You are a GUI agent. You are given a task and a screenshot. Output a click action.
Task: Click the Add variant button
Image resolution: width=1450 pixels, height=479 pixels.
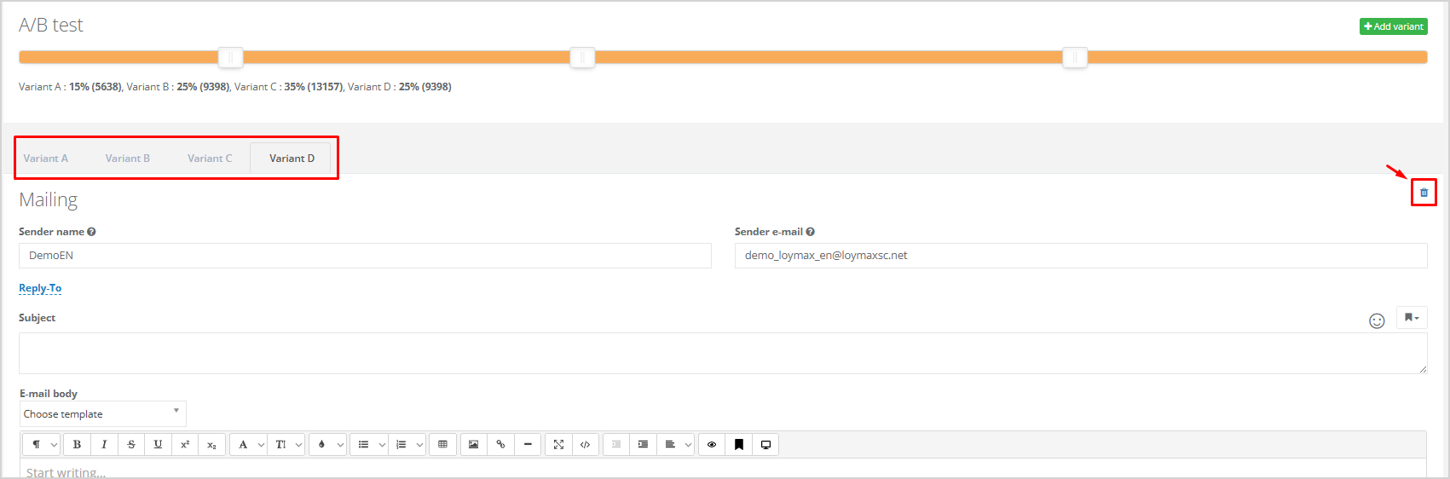click(1393, 26)
